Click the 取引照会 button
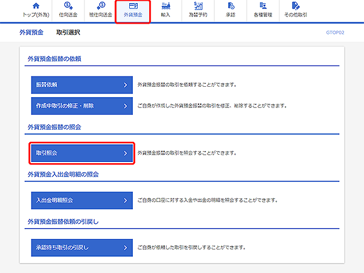The height and width of the screenshot is (273, 364). coord(82,153)
